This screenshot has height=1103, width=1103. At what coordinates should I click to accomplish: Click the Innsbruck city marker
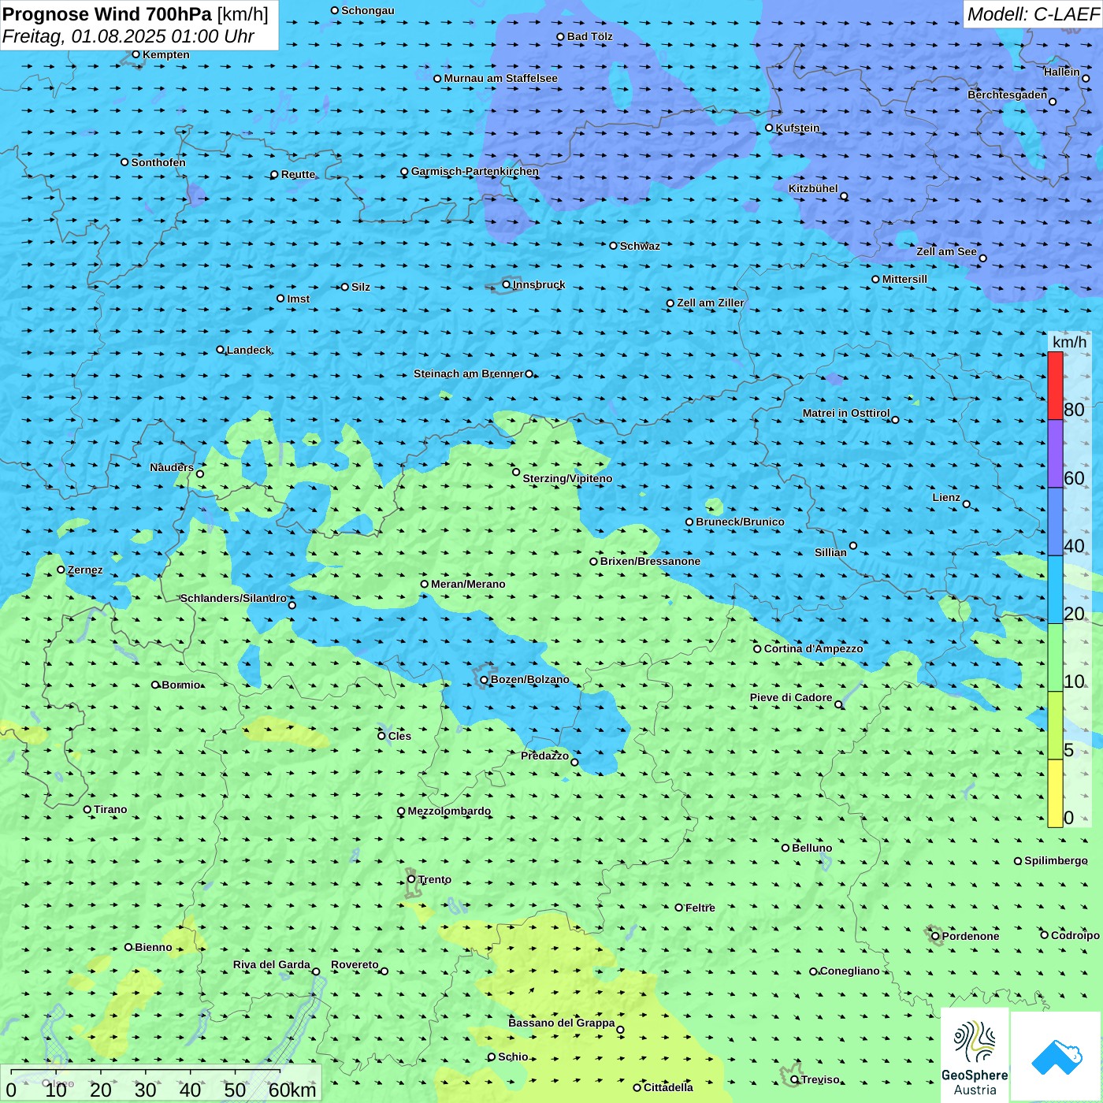pos(507,284)
